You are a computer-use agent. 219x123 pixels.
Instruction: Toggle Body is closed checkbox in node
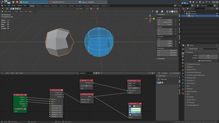pos(82,100)
